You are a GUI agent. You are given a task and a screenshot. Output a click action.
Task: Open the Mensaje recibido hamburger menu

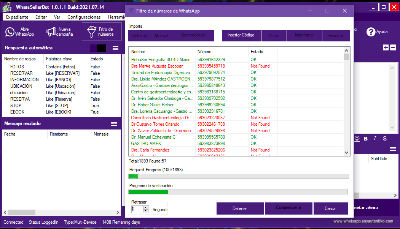pyautogui.click(x=114, y=124)
